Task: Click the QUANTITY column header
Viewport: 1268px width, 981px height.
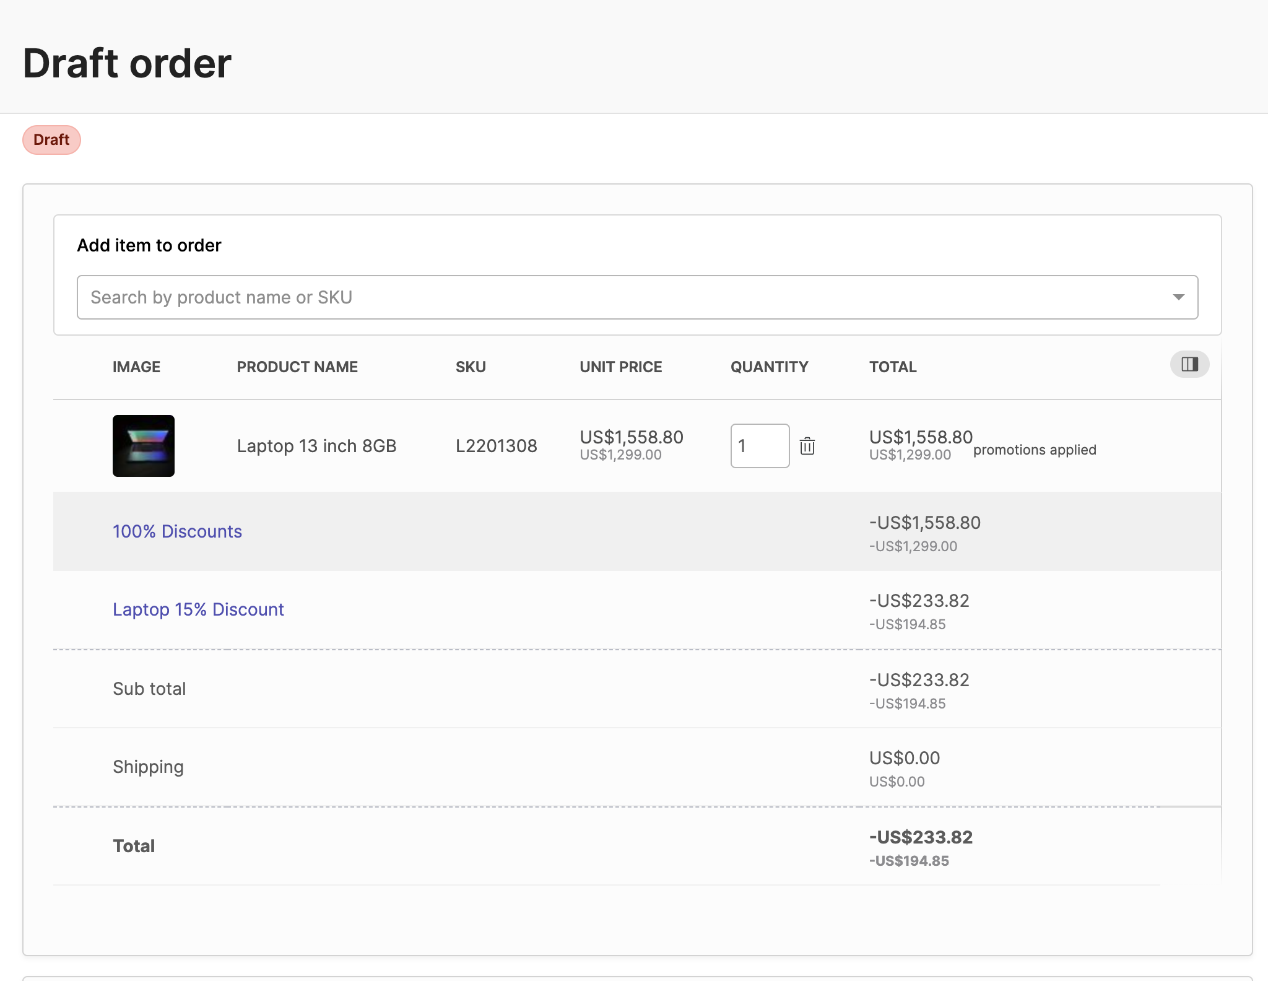Action: pyautogui.click(x=768, y=367)
